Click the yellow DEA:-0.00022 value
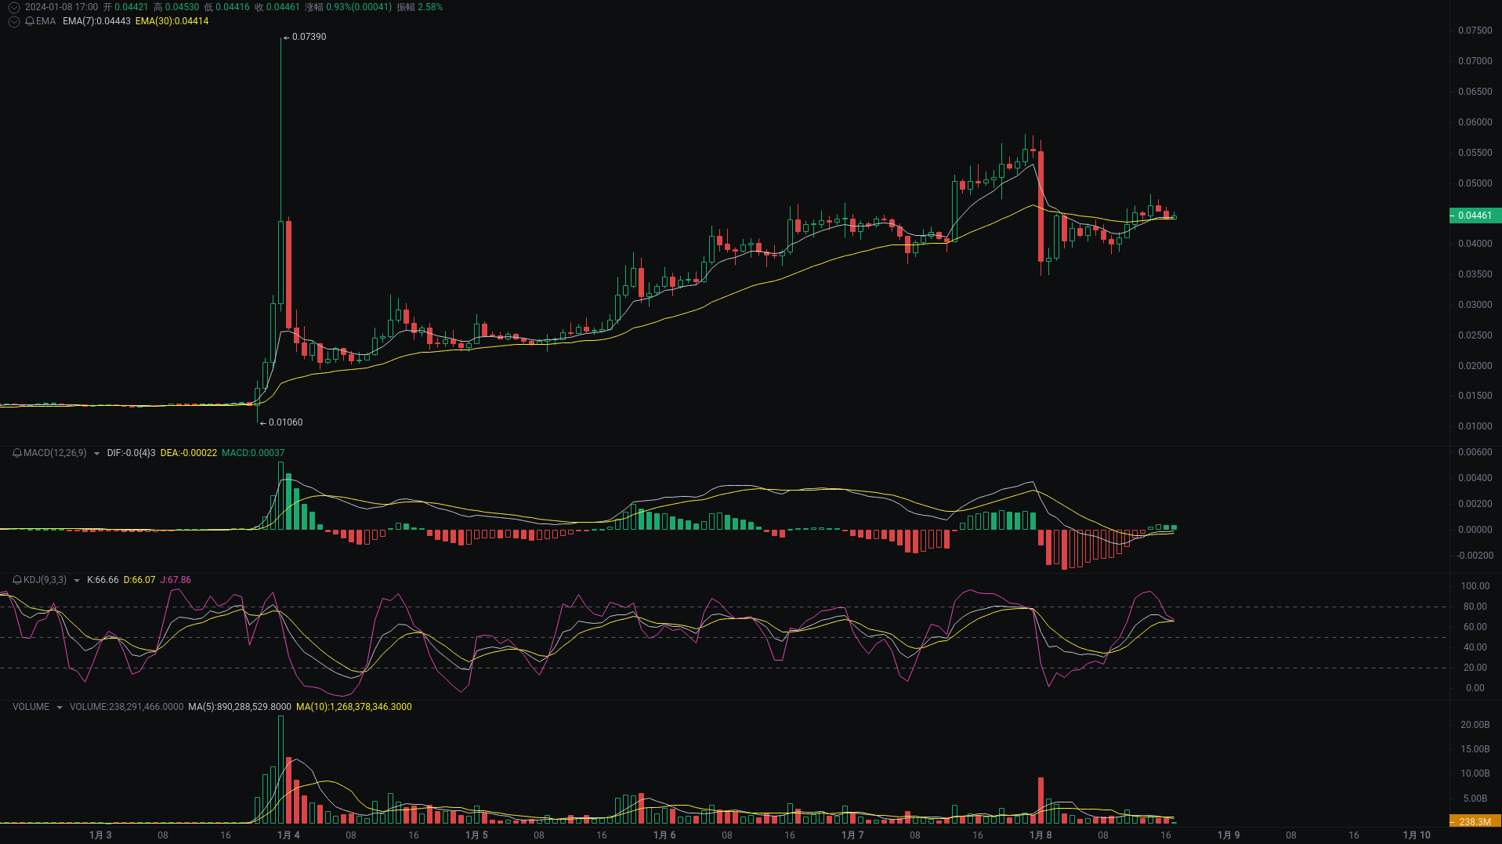 189,453
